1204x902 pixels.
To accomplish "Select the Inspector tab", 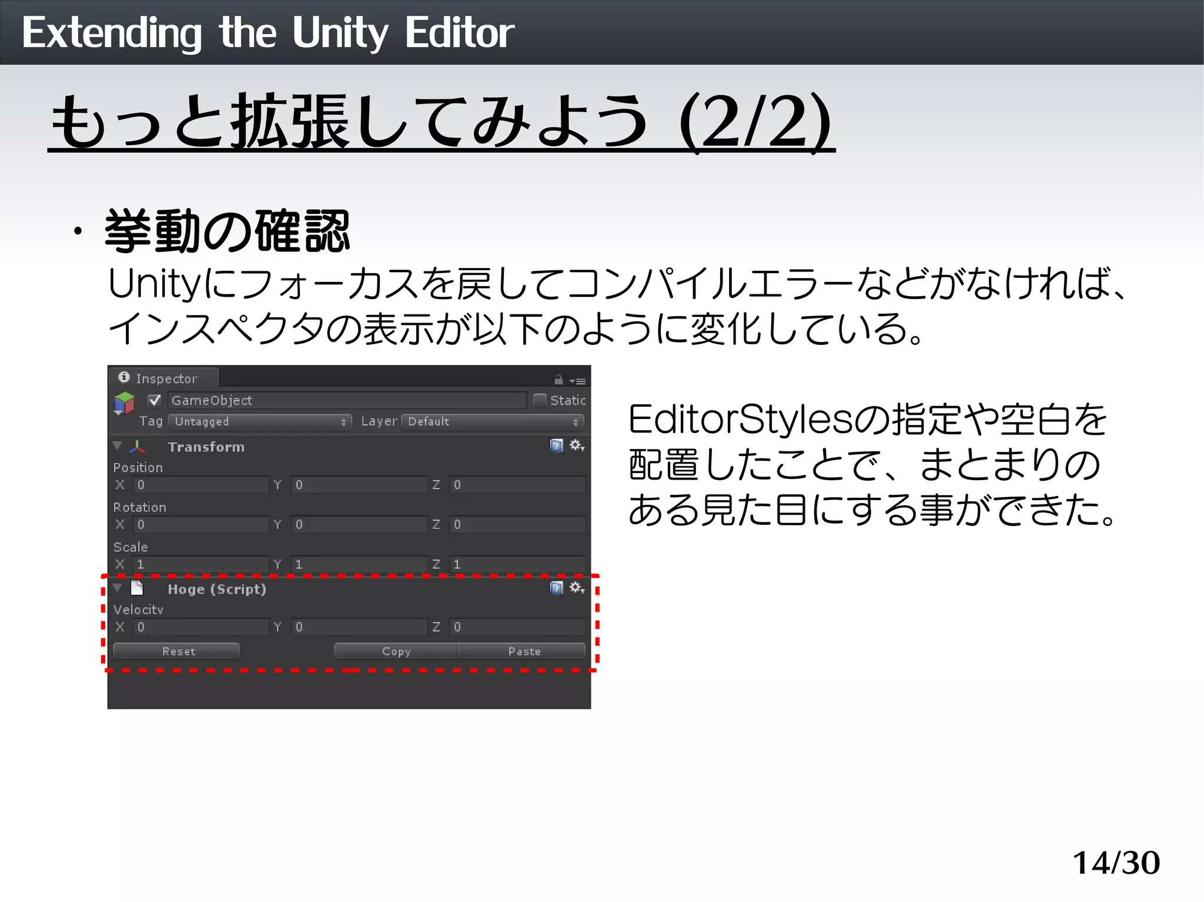I will [x=163, y=378].
